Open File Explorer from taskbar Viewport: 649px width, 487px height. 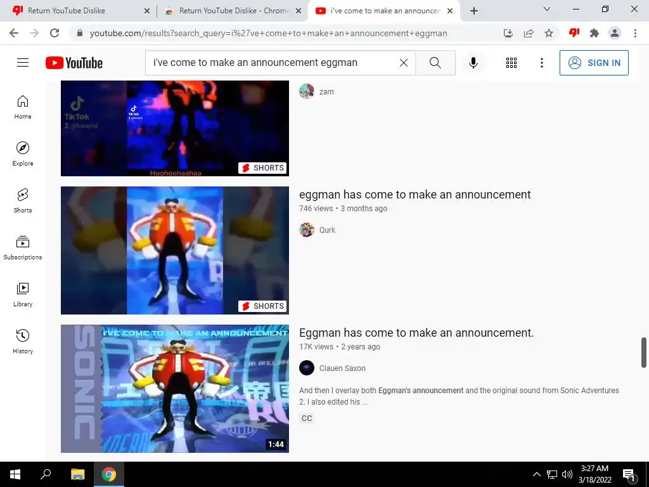[77, 474]
